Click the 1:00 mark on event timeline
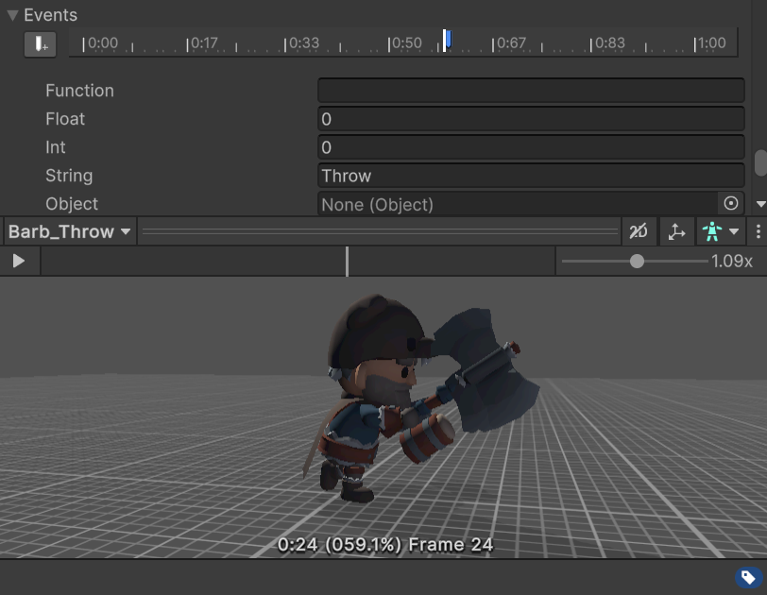 [x=710, y=43]
